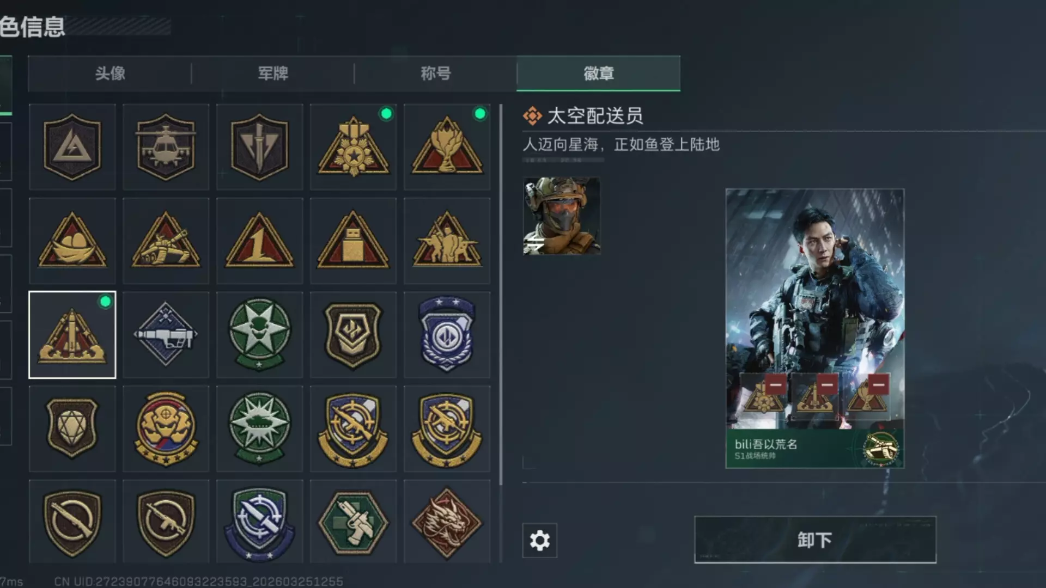Click the 卸下 unequip button
The height and width of the screenshot is (588, 1046).
(815, 540)
